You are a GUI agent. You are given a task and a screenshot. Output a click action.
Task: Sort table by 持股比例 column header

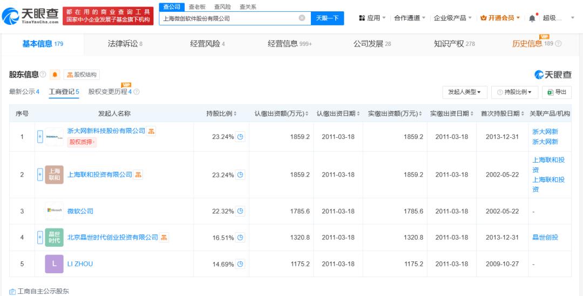221,113
